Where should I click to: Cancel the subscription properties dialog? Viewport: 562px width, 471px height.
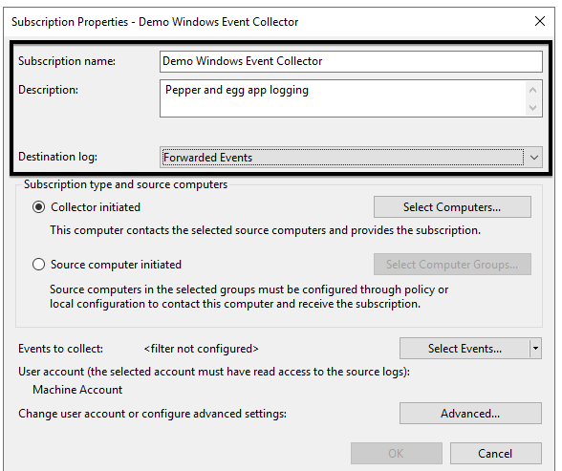pos(495,454)
